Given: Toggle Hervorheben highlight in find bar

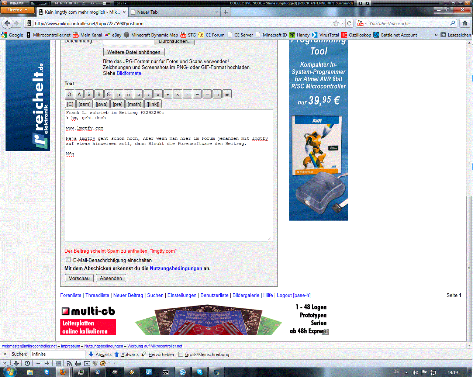Looking at the screenshot, I should pos(158,354).
